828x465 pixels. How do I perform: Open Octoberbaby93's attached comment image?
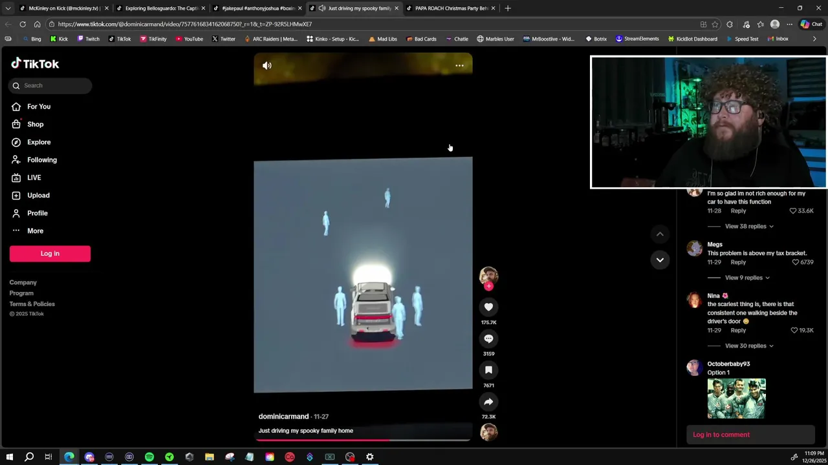click(736, 398)
